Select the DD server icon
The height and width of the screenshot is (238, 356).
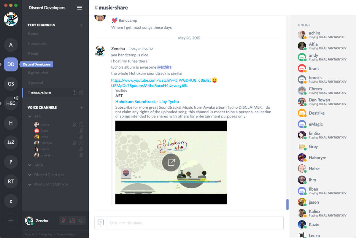(x=11, y=64)
